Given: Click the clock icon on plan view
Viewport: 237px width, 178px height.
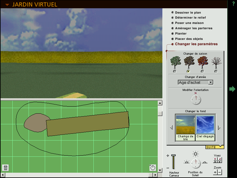Looking at the screenshot, I should pos(152,168).
